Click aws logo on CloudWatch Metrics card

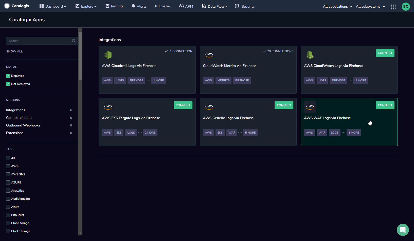[209, 54]
